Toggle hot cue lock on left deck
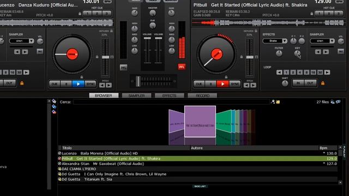The width and height of the screenshot is (349, 196). point(80,14)
